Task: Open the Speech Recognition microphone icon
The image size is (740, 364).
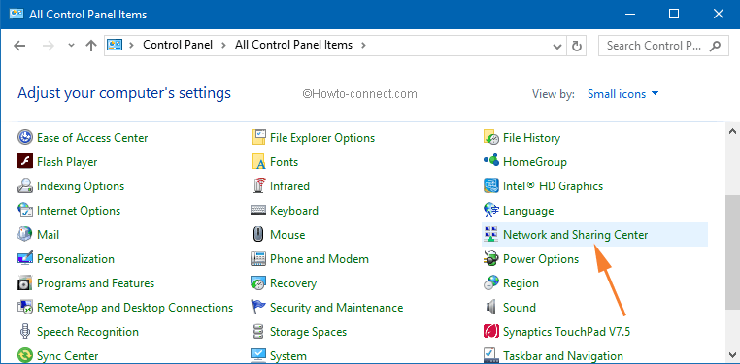Action: tap(24, 331)
